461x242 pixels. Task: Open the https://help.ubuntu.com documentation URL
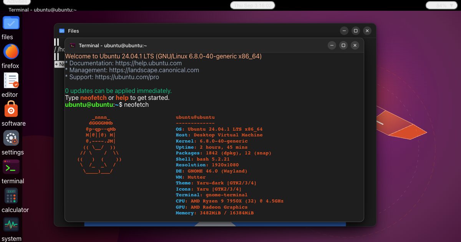coord(148,63)
